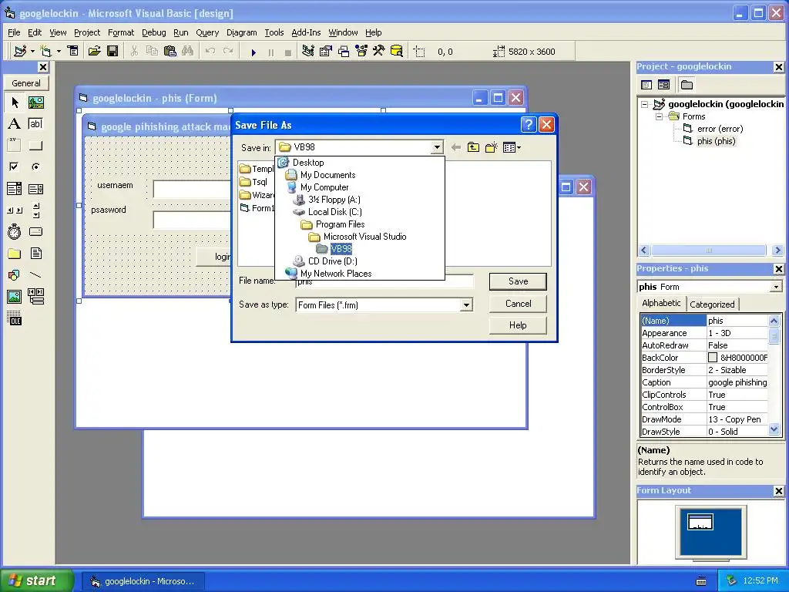Select the DriveListBox control tool
This screenshot has height=592, width=789.
tap(35, 231)
